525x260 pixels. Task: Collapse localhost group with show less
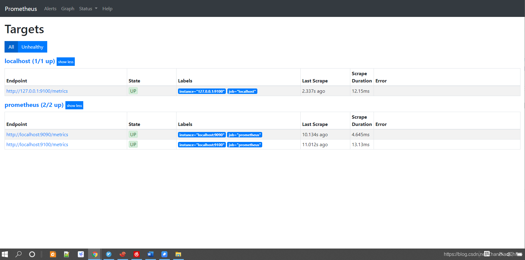click(x=66, y=62)
